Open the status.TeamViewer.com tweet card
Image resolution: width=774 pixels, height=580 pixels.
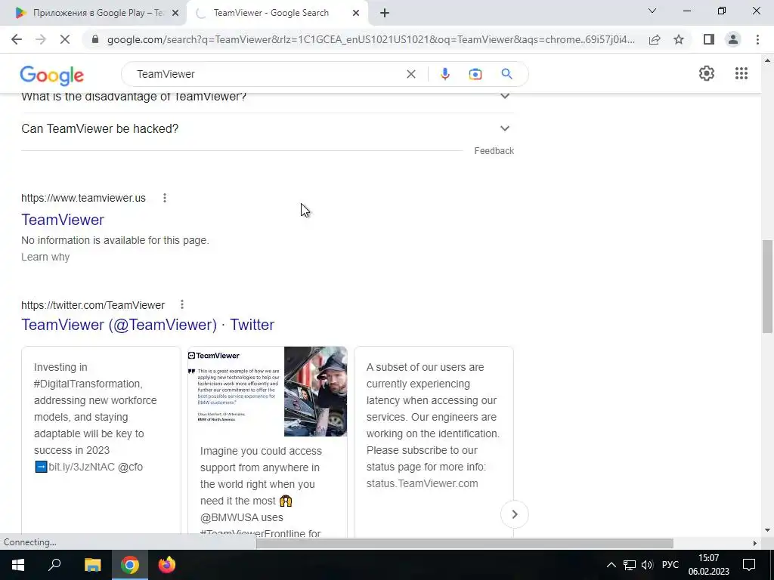pos(433,441)
